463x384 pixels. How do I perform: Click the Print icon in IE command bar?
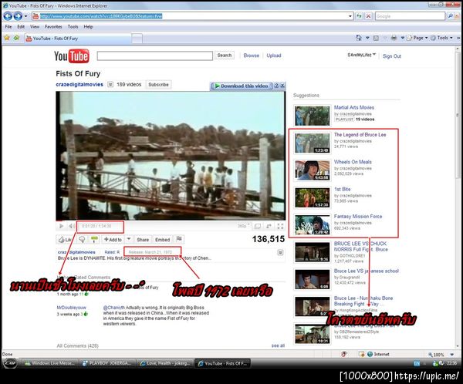coord(394,38)
